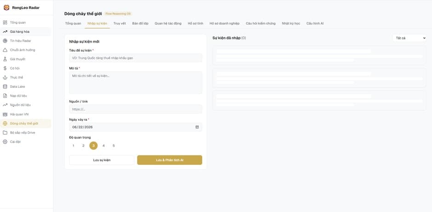Click the Tiêu đề sự kiện input
The width and height of the screenshot is (432, 212).
(x=136, y=58)
